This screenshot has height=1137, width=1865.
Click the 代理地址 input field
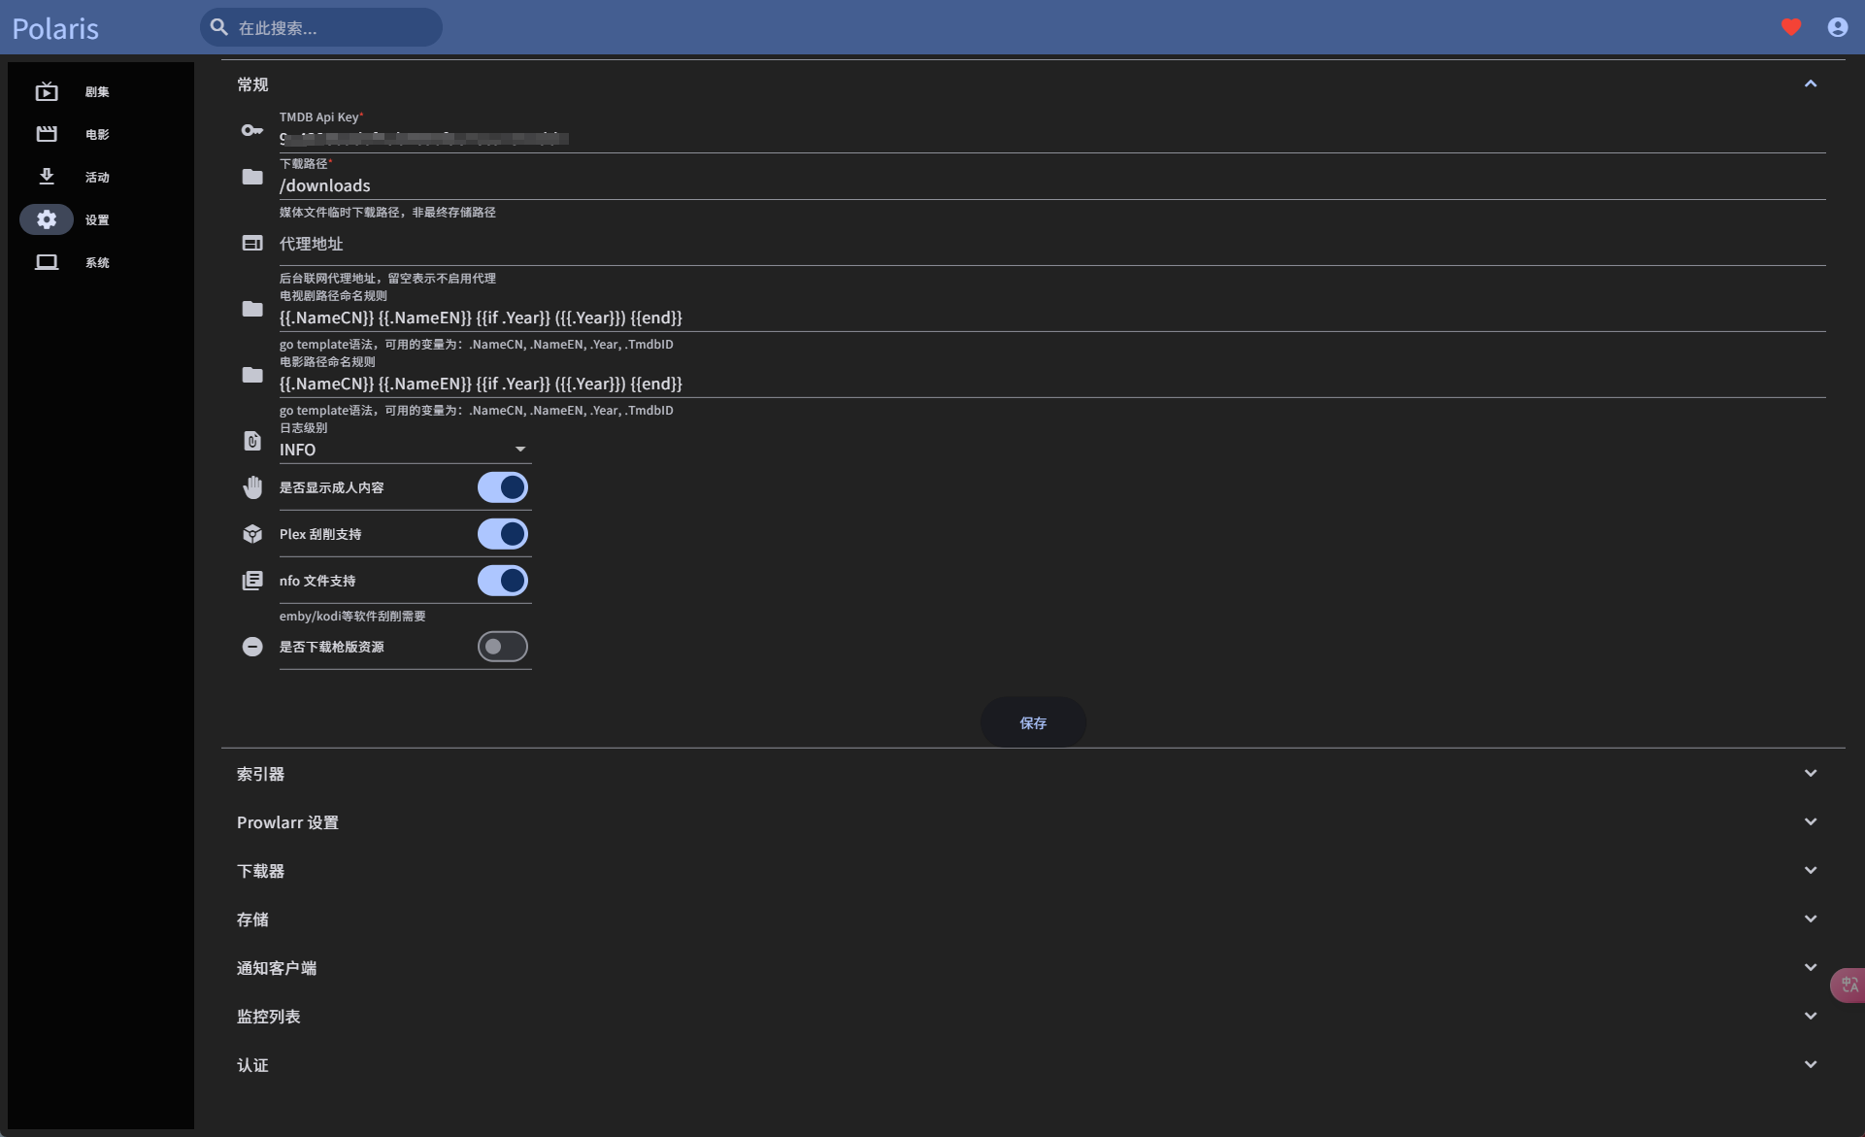coord(1052,244)
